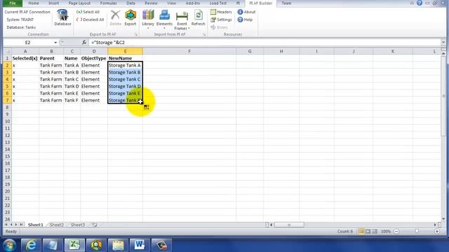Click the horizontal scrollbar thumb

coord(289,225)
